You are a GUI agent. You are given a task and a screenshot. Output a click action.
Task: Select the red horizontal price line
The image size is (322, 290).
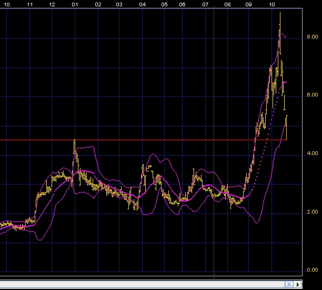143,140
